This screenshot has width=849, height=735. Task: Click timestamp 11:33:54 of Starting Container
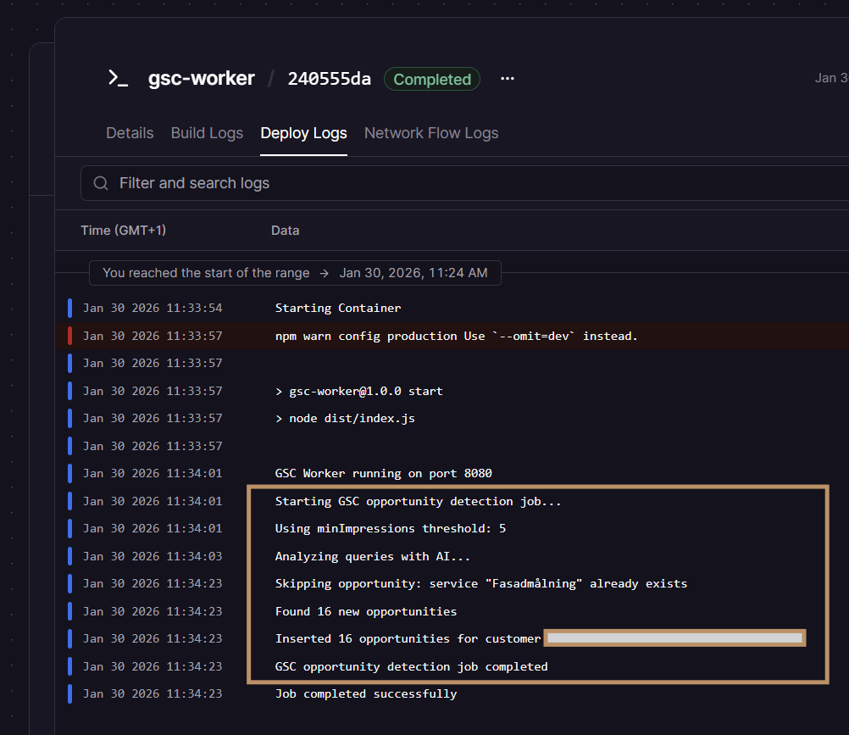click(153, 309)
